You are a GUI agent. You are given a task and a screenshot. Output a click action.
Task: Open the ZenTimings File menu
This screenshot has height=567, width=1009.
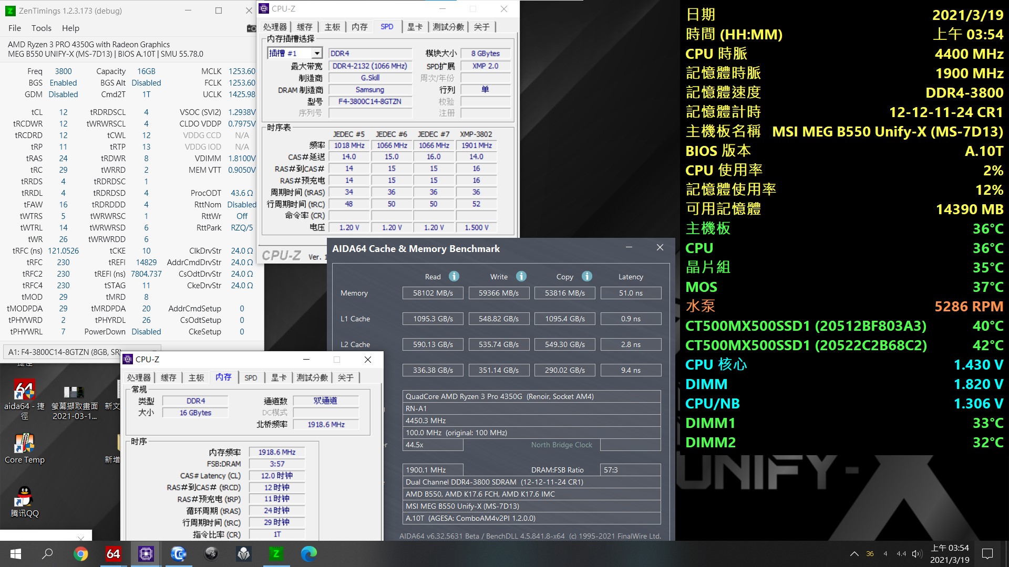pos(15,28)
